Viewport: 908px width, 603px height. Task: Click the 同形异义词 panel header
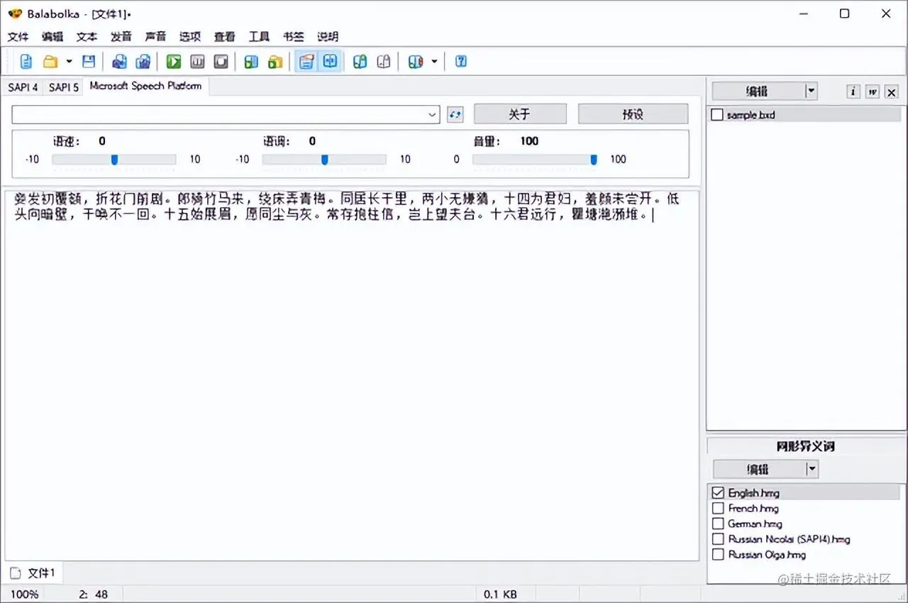806,446
